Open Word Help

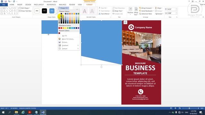coord(189,1)
